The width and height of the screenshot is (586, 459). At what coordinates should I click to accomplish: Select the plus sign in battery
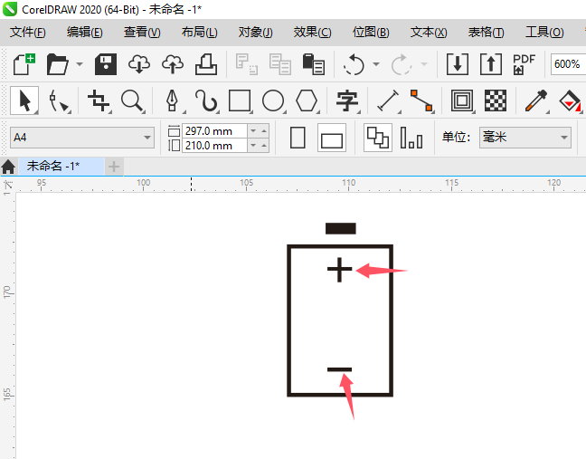point(340,270)
